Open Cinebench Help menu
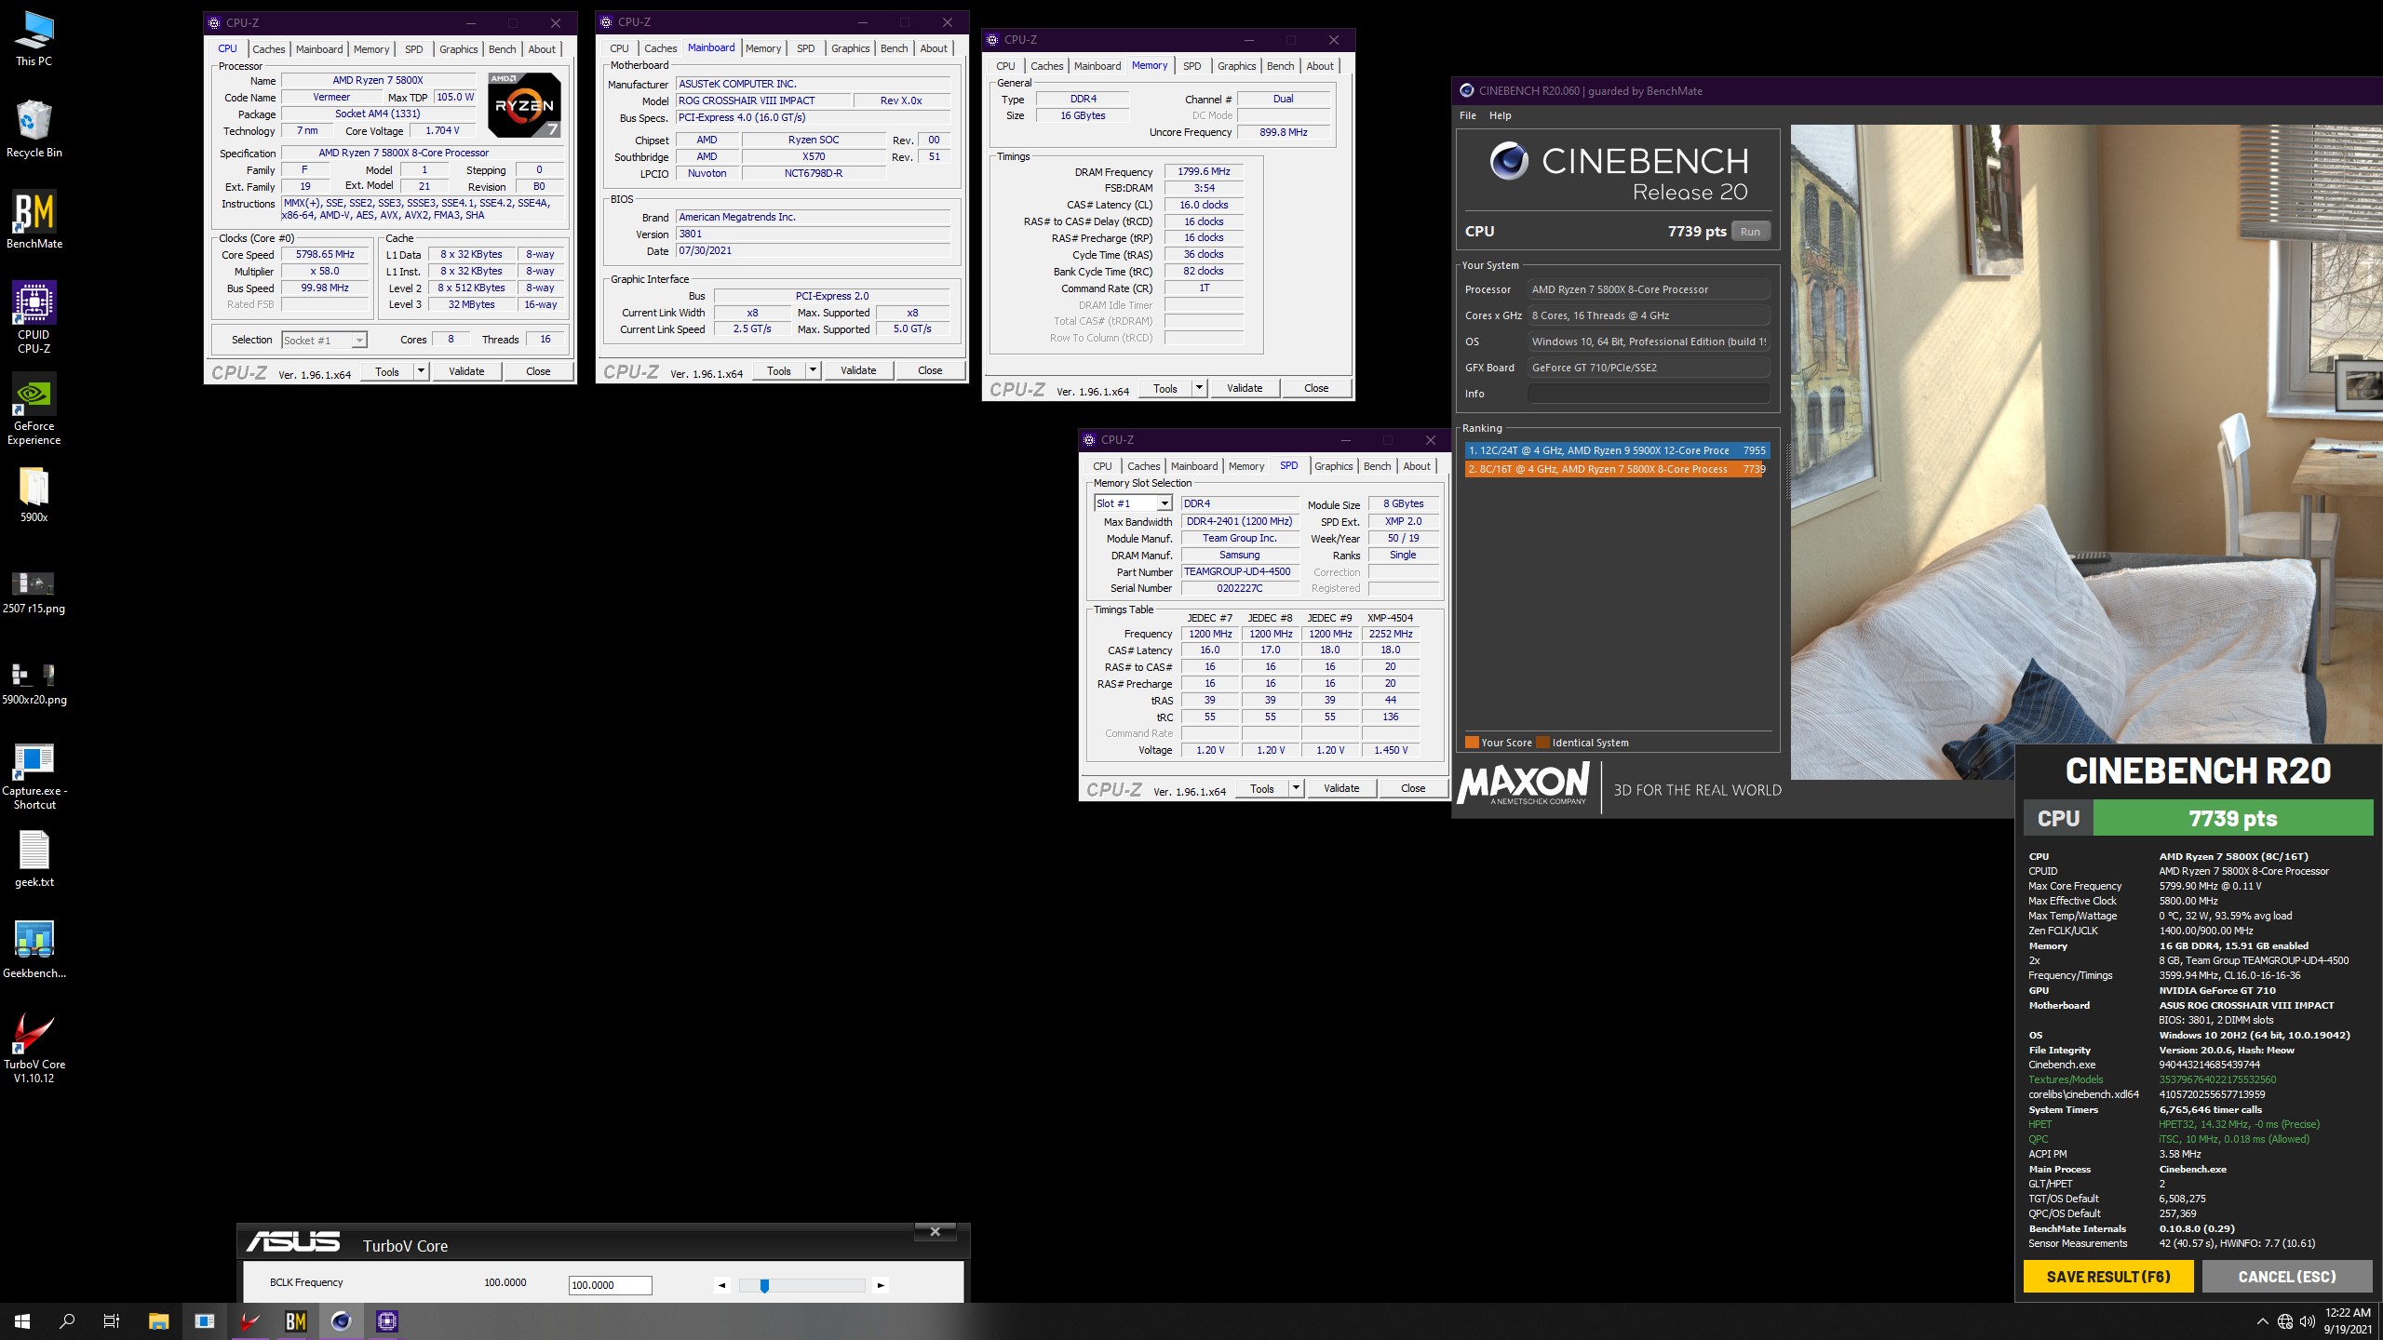 pyautogui.click(x=1500, y=115)
